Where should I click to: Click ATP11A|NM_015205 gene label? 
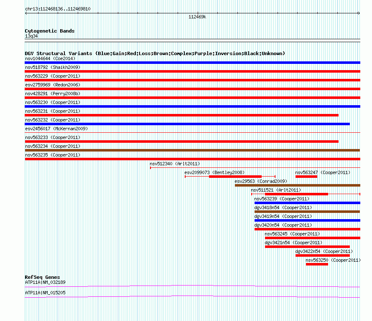pos(45,293)
